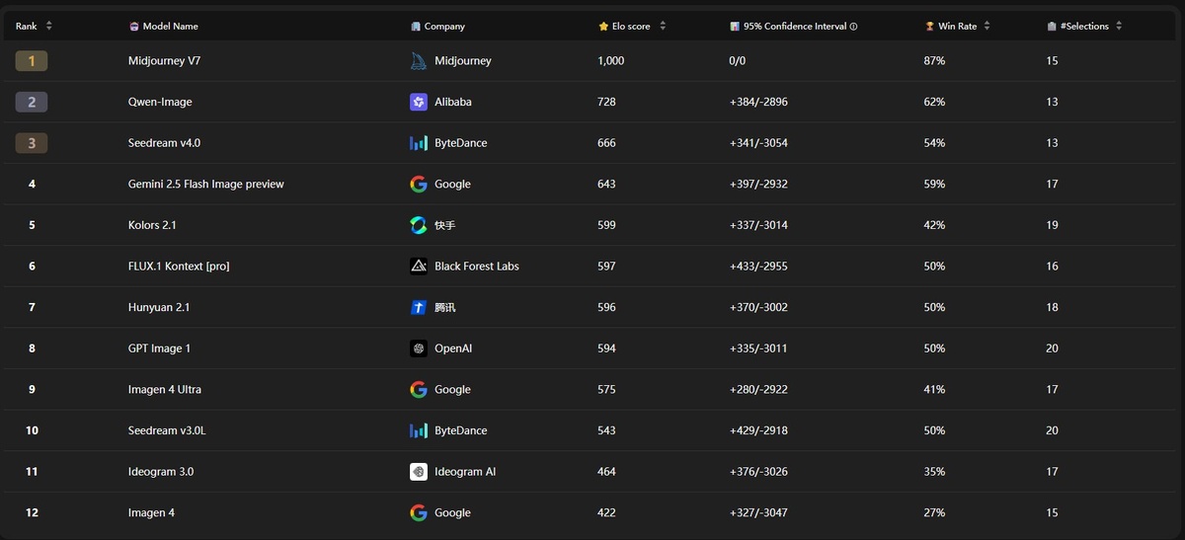The width and height of the screenshot is (1185, 540).
Task: Click rank number 12
Action: (32, 512)
